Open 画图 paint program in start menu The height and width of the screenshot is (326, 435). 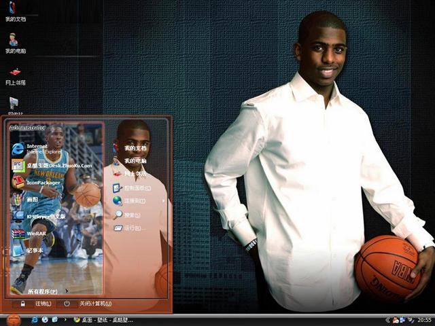tap(25, 200)
